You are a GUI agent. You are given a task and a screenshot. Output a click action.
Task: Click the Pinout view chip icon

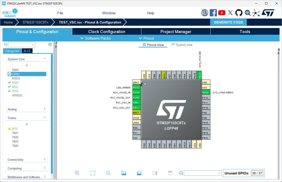coord(144,45)
